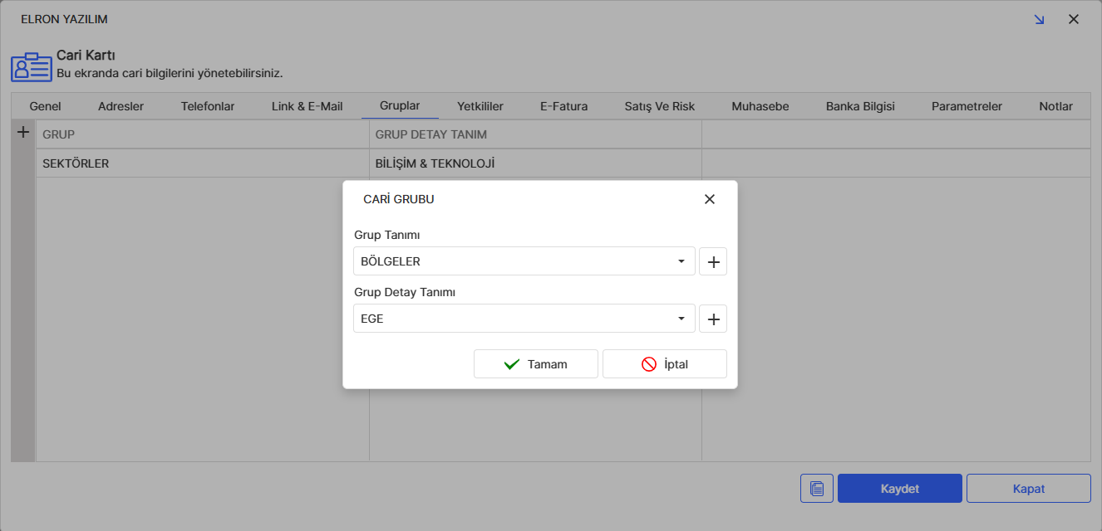Click the copy document icon near Kaydet
The image size is (1102, 531).
pos(816,489)
